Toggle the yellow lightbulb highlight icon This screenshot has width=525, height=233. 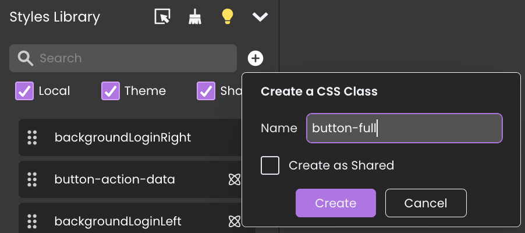coord(227,17)
